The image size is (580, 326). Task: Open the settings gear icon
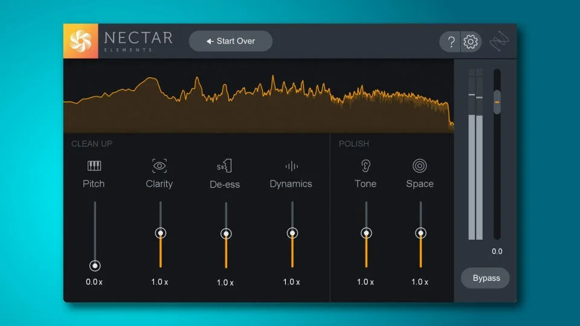[471, 42]
